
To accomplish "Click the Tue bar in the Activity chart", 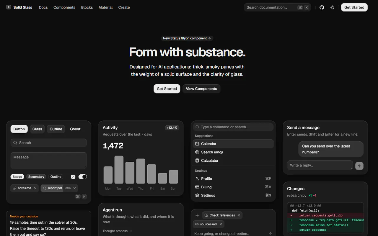I will [x=119, y=170].
